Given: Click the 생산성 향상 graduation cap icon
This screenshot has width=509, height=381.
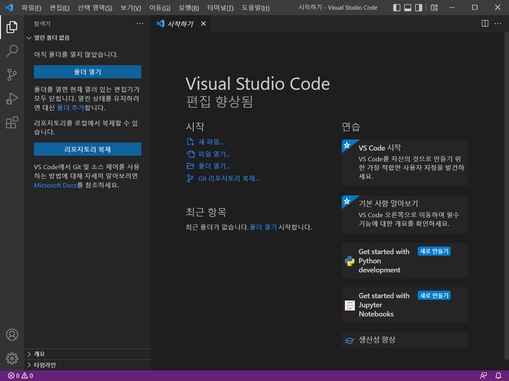Looking at the screenshot, I should pyautogui.click(x=350, y=340).
